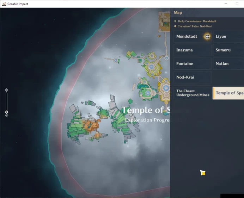Select the Fontaine region
The width and height of the screenshot is (244, 198).
coord(192,64)
